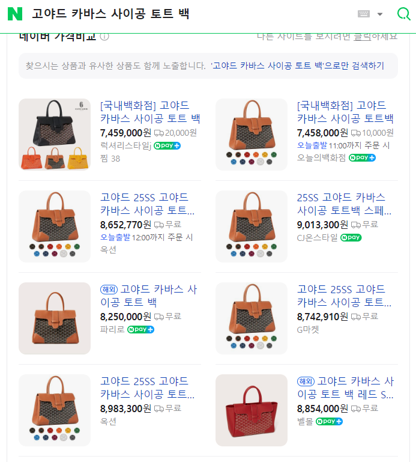Viewport: 416px width, 462px height.
Task: Click '고야드 카바스 사이공 토트 백'으로만 검색하기 link
Action: 297,65
